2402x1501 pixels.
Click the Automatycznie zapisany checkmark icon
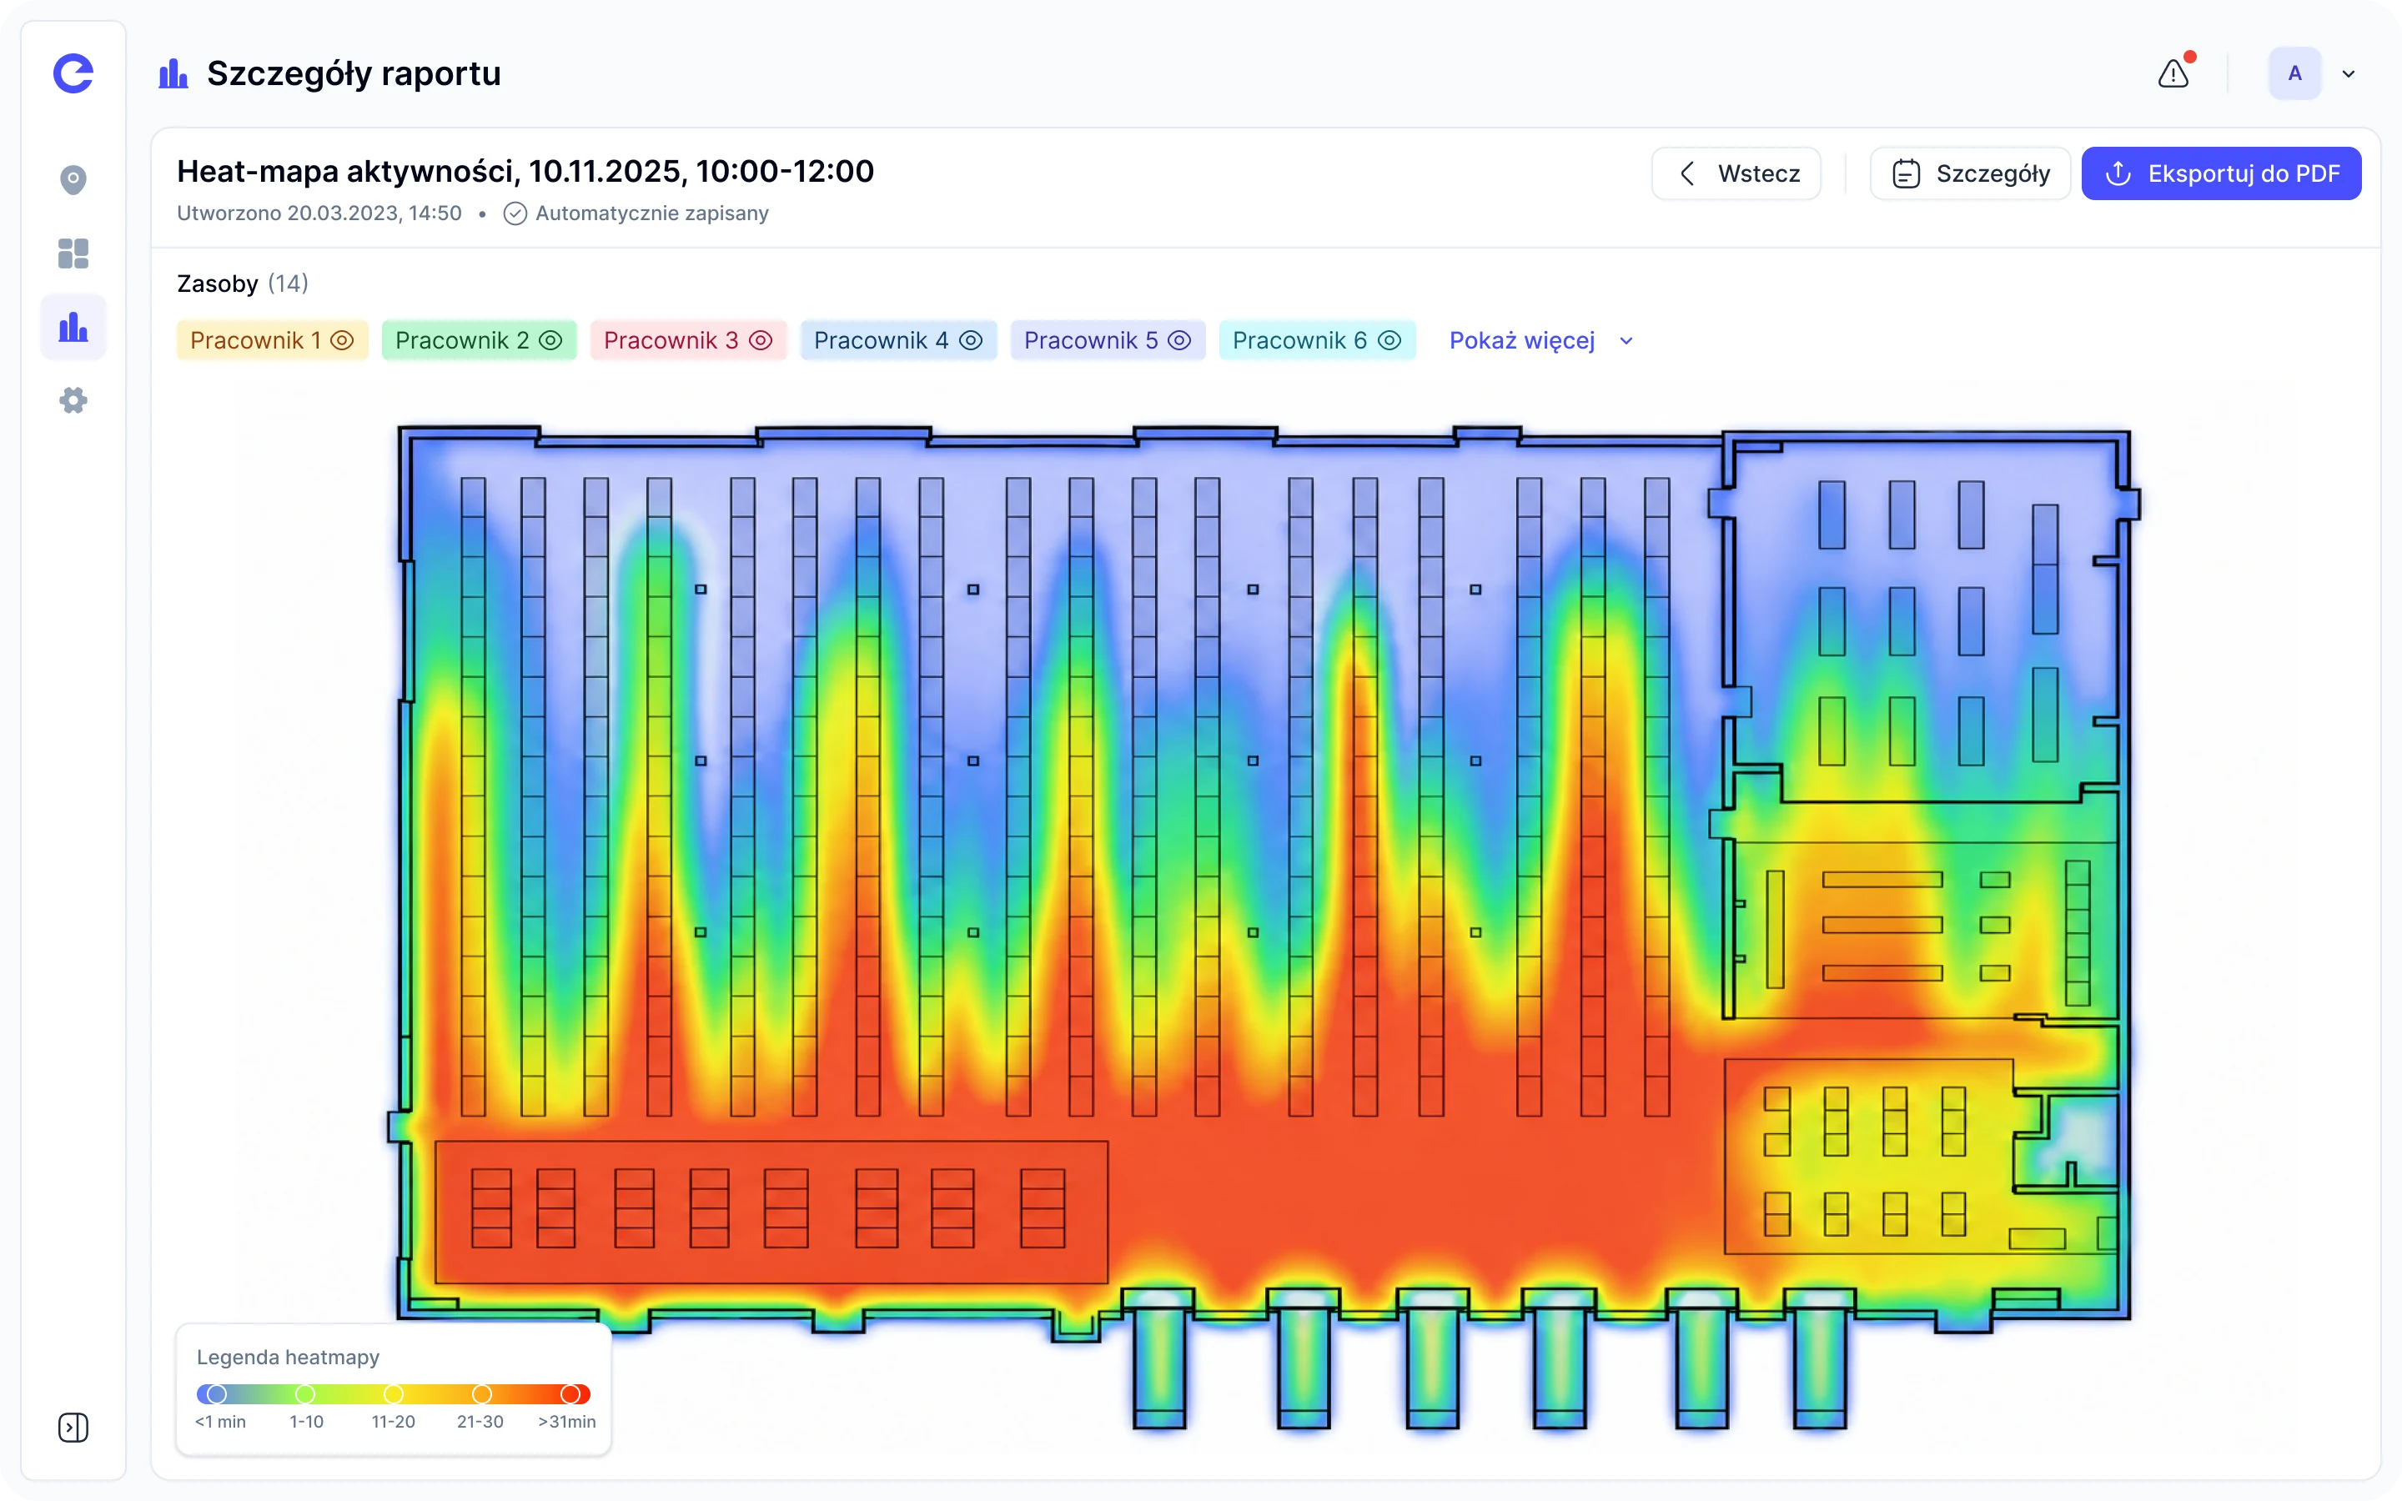(x=514, y=213)
